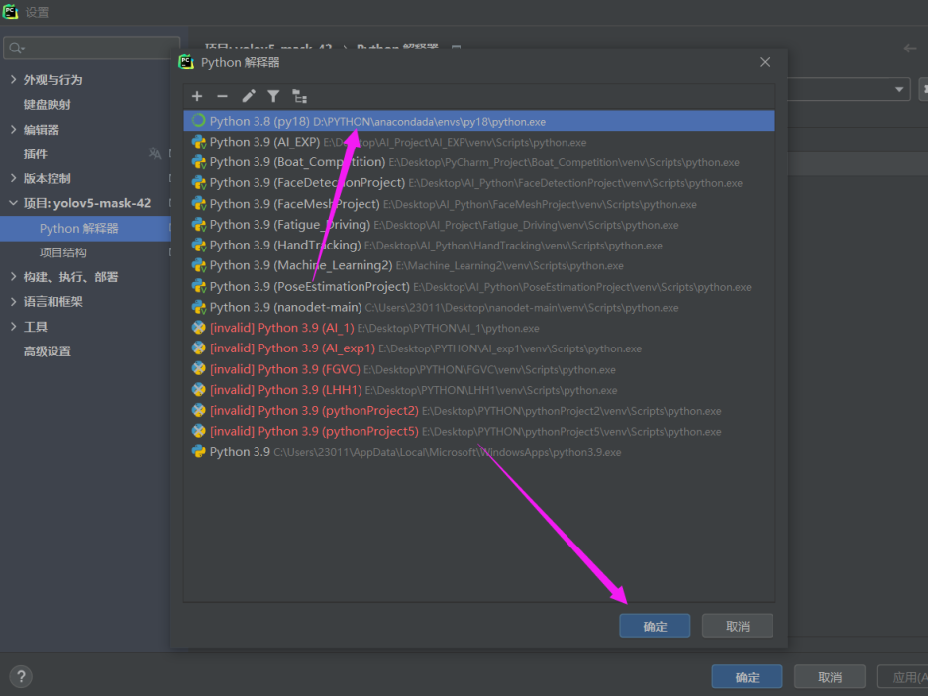Select Python 3.9 (AI_EXP) interpreter
This screenshot has width=928, height=696.
(478, 142)
